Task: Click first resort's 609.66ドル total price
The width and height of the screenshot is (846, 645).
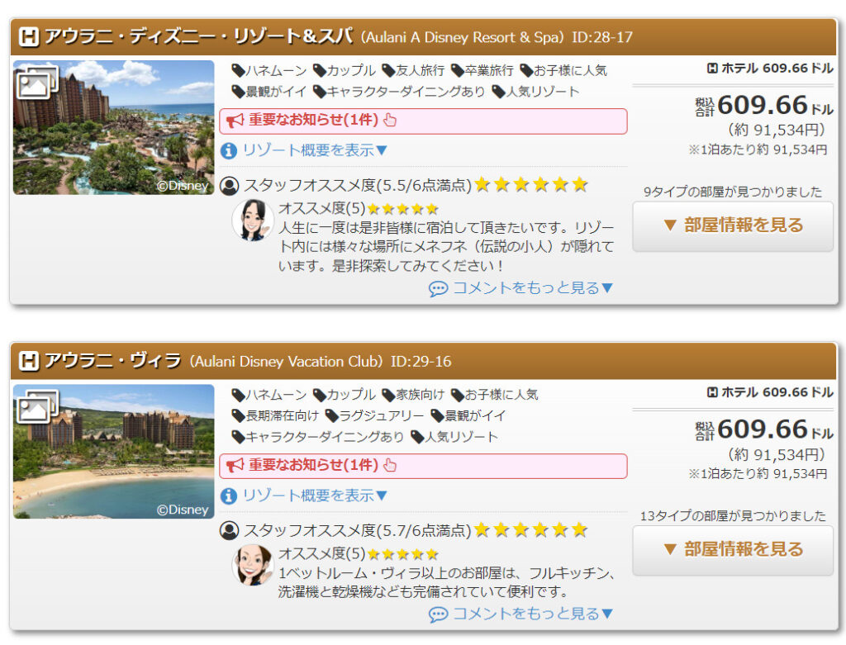Action: click(x=764, y=105)
